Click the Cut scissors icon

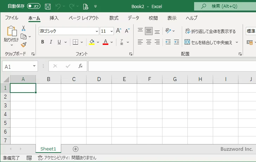(x=24, y=28)
